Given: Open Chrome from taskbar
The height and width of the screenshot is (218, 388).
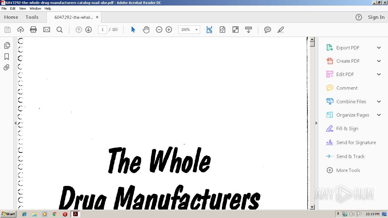Looking at the screenshot, I should pos(55,214).
